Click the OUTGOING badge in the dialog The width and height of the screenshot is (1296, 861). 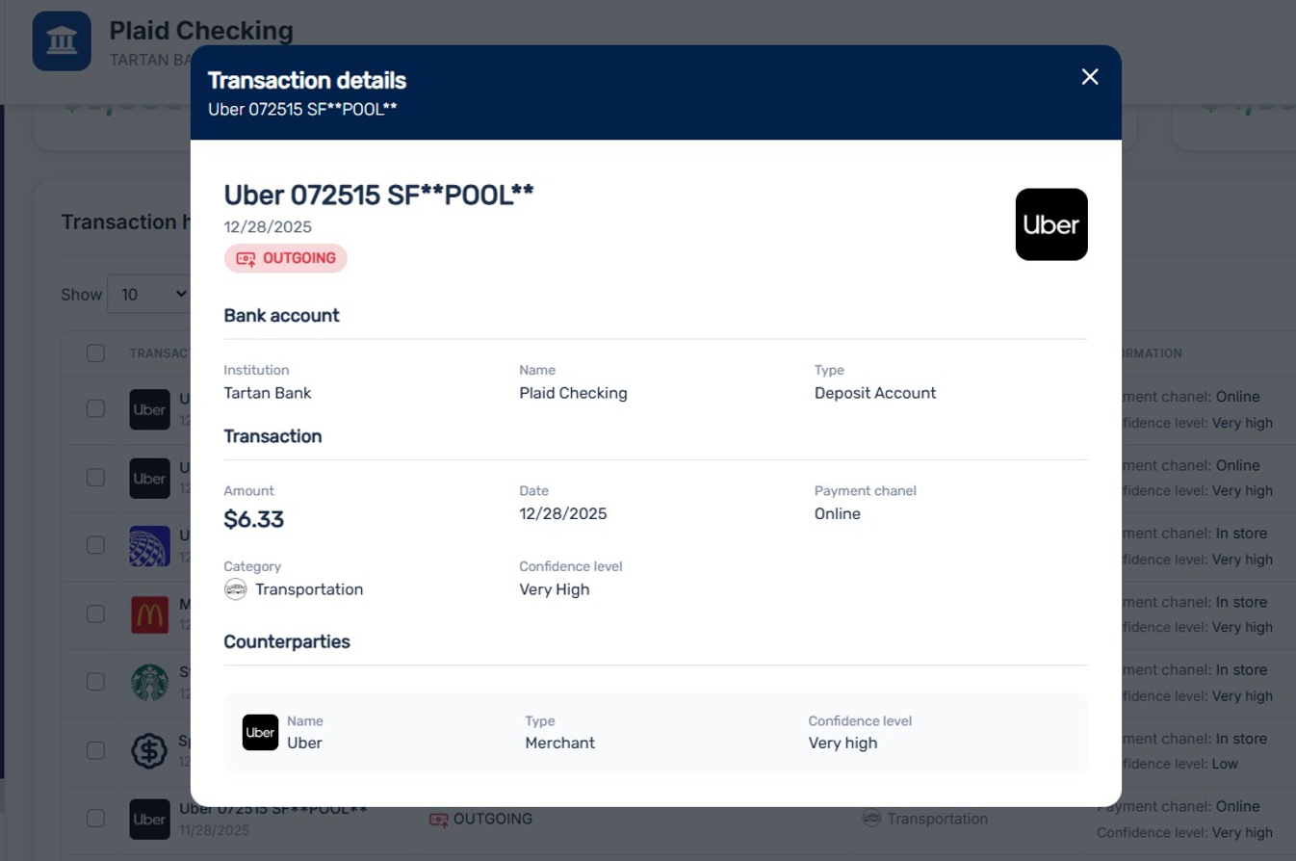coord(286,258)
